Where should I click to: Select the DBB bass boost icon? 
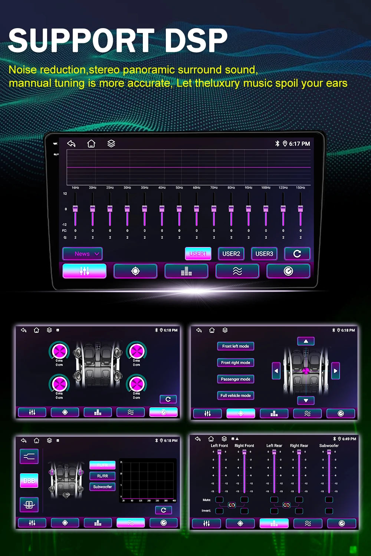click(x=29, y=481)
